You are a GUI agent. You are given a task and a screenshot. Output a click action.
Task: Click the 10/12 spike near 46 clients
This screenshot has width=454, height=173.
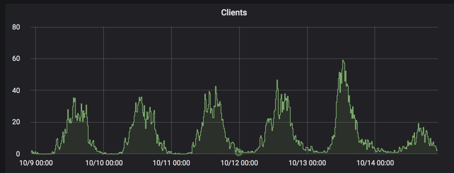pyautogui.click(x=277, y=80)
